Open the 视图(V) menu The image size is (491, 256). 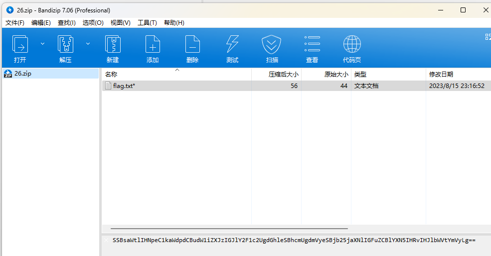[x=120, y=23]
